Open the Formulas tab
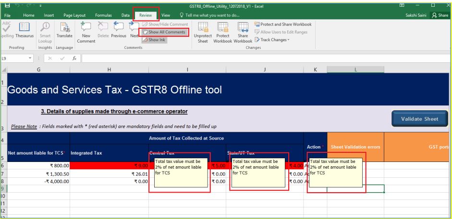The width and height of the screenshot is (452, 219). pyautogui.click(x=103, y=15)
